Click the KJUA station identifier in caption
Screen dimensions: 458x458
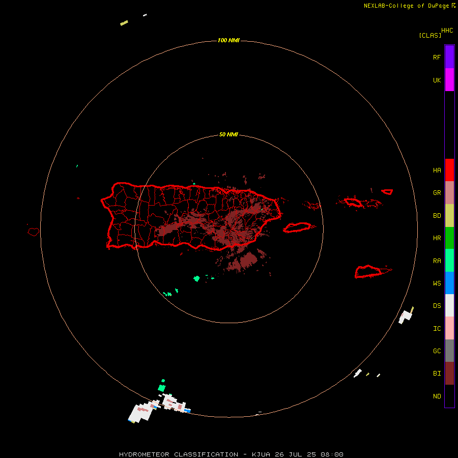[x=261, y=454]
